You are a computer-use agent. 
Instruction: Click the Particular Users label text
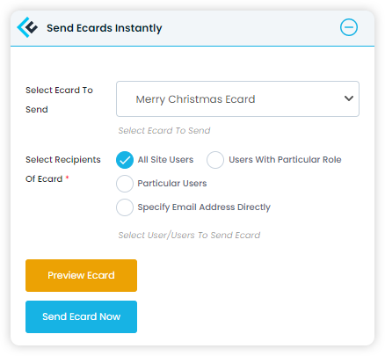click(x=172, y=184)
